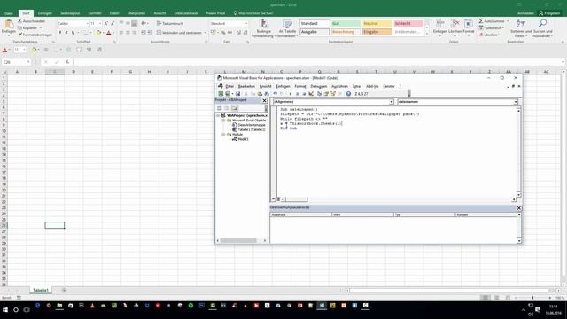Open the Standard number format dropdown

[x=246, y=24]
